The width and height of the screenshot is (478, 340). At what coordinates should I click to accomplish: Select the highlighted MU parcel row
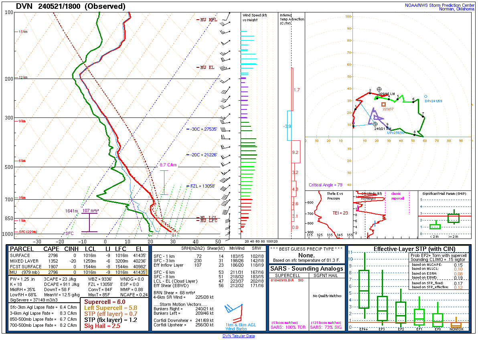tap(78, 272)
